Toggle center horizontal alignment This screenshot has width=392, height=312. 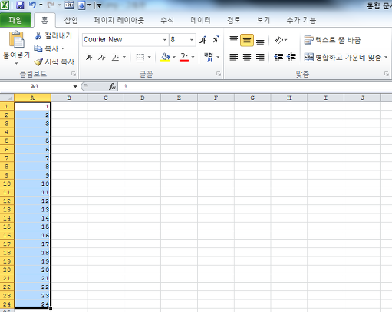tap(247, 57)
